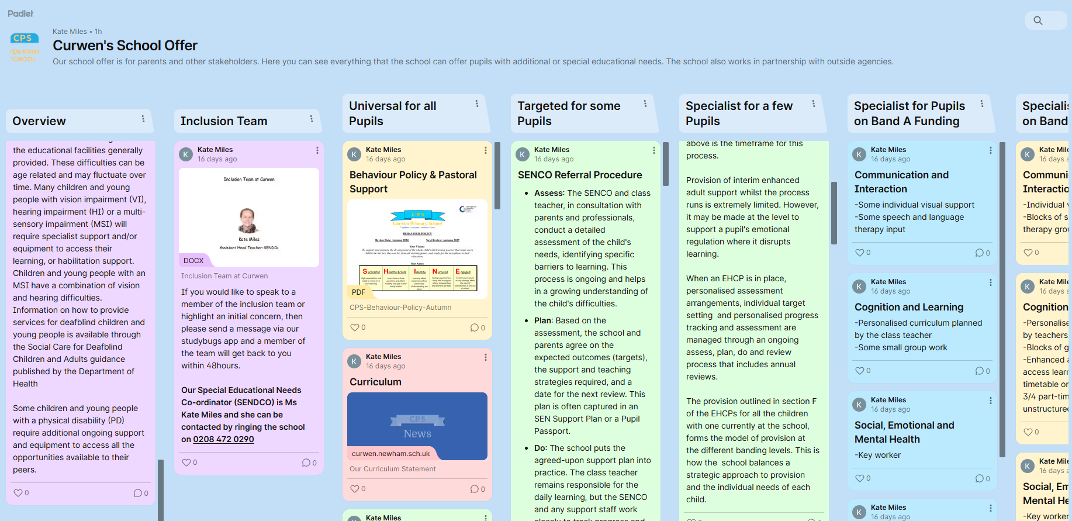Call the phone number 0208 472 0290 link
The width and height of the screenshot is (1072, 521).
(x=223, y=439)
